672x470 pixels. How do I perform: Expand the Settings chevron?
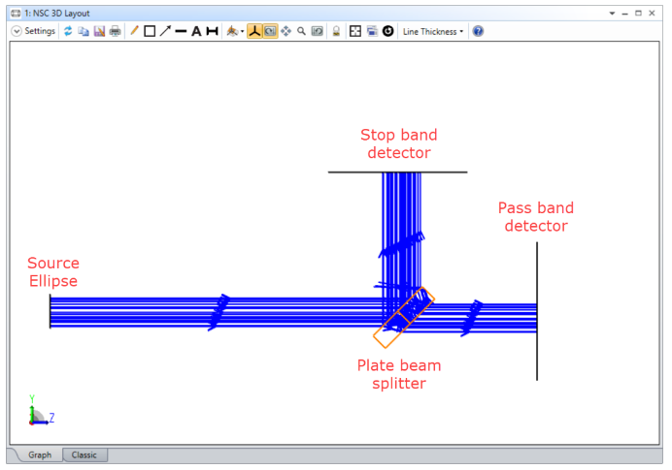click(x=17, y=31)
